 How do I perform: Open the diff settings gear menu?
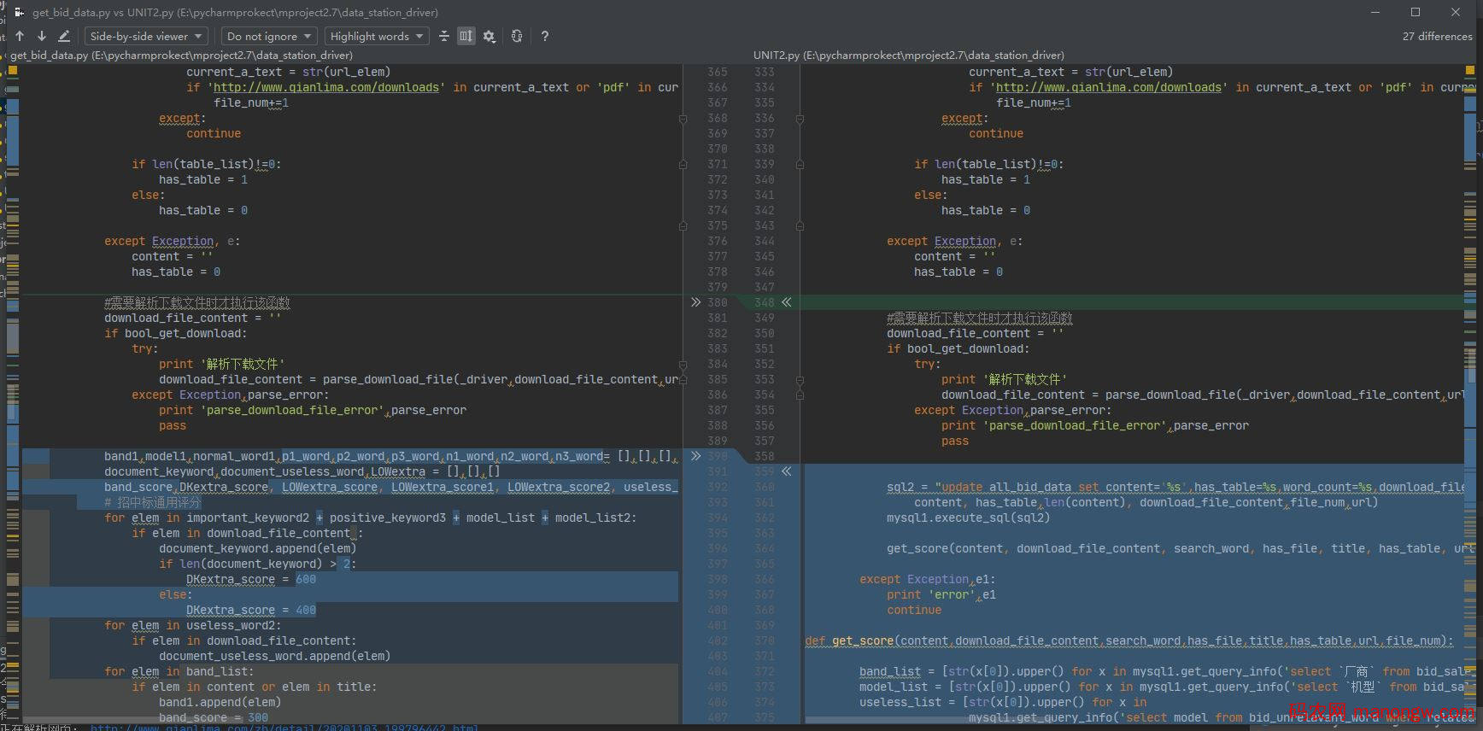(x=489, y=36)
